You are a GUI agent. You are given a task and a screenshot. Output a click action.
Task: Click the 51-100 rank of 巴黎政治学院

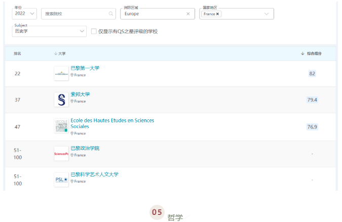click(18, 154)
